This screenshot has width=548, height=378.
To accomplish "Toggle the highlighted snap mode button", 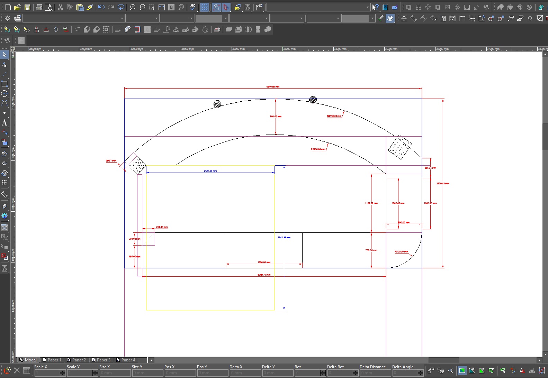I will pos(462,370).
